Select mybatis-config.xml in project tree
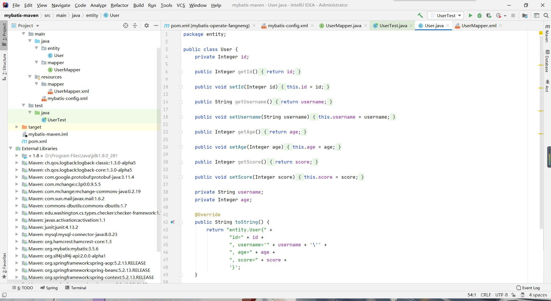551x301 pixels. [x=67, y=98]
